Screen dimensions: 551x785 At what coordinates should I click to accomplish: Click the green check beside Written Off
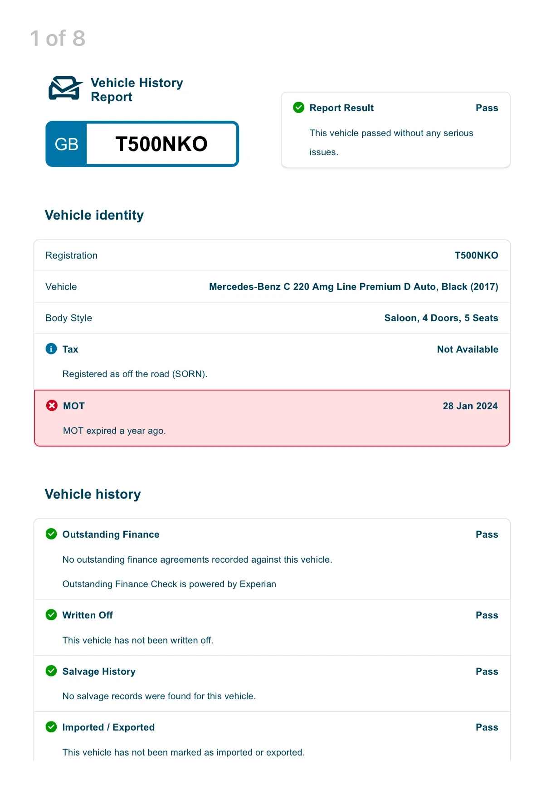51,615
